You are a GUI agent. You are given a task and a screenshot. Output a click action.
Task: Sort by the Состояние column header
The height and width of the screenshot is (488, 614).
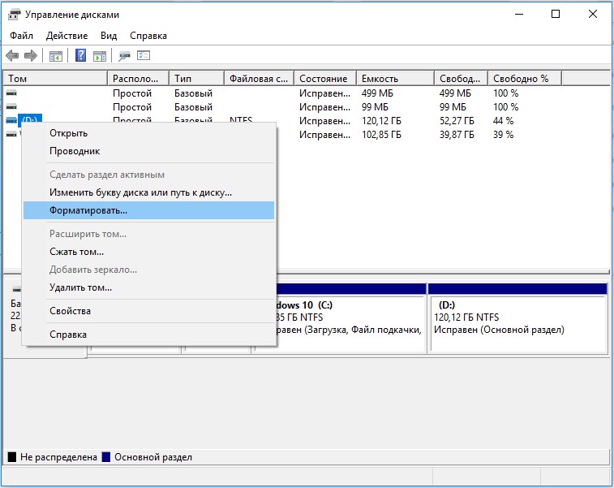[325, 79]
